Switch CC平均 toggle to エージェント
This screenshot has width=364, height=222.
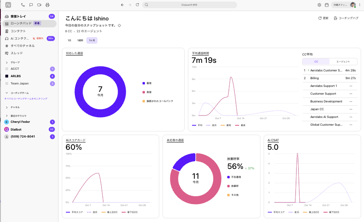(x=343, y=62)
